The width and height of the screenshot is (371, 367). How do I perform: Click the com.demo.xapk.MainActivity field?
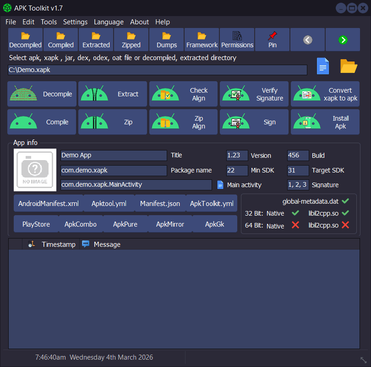coord(136,184)
